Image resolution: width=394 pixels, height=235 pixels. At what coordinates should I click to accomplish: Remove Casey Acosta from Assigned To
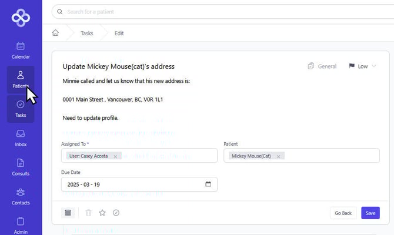115,156
